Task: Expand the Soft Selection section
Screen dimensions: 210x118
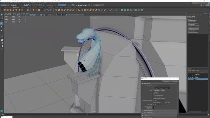Action: coord(142,116)
